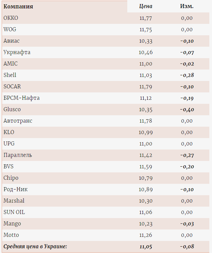Select the Автотранс company cell

coord(18,121)
